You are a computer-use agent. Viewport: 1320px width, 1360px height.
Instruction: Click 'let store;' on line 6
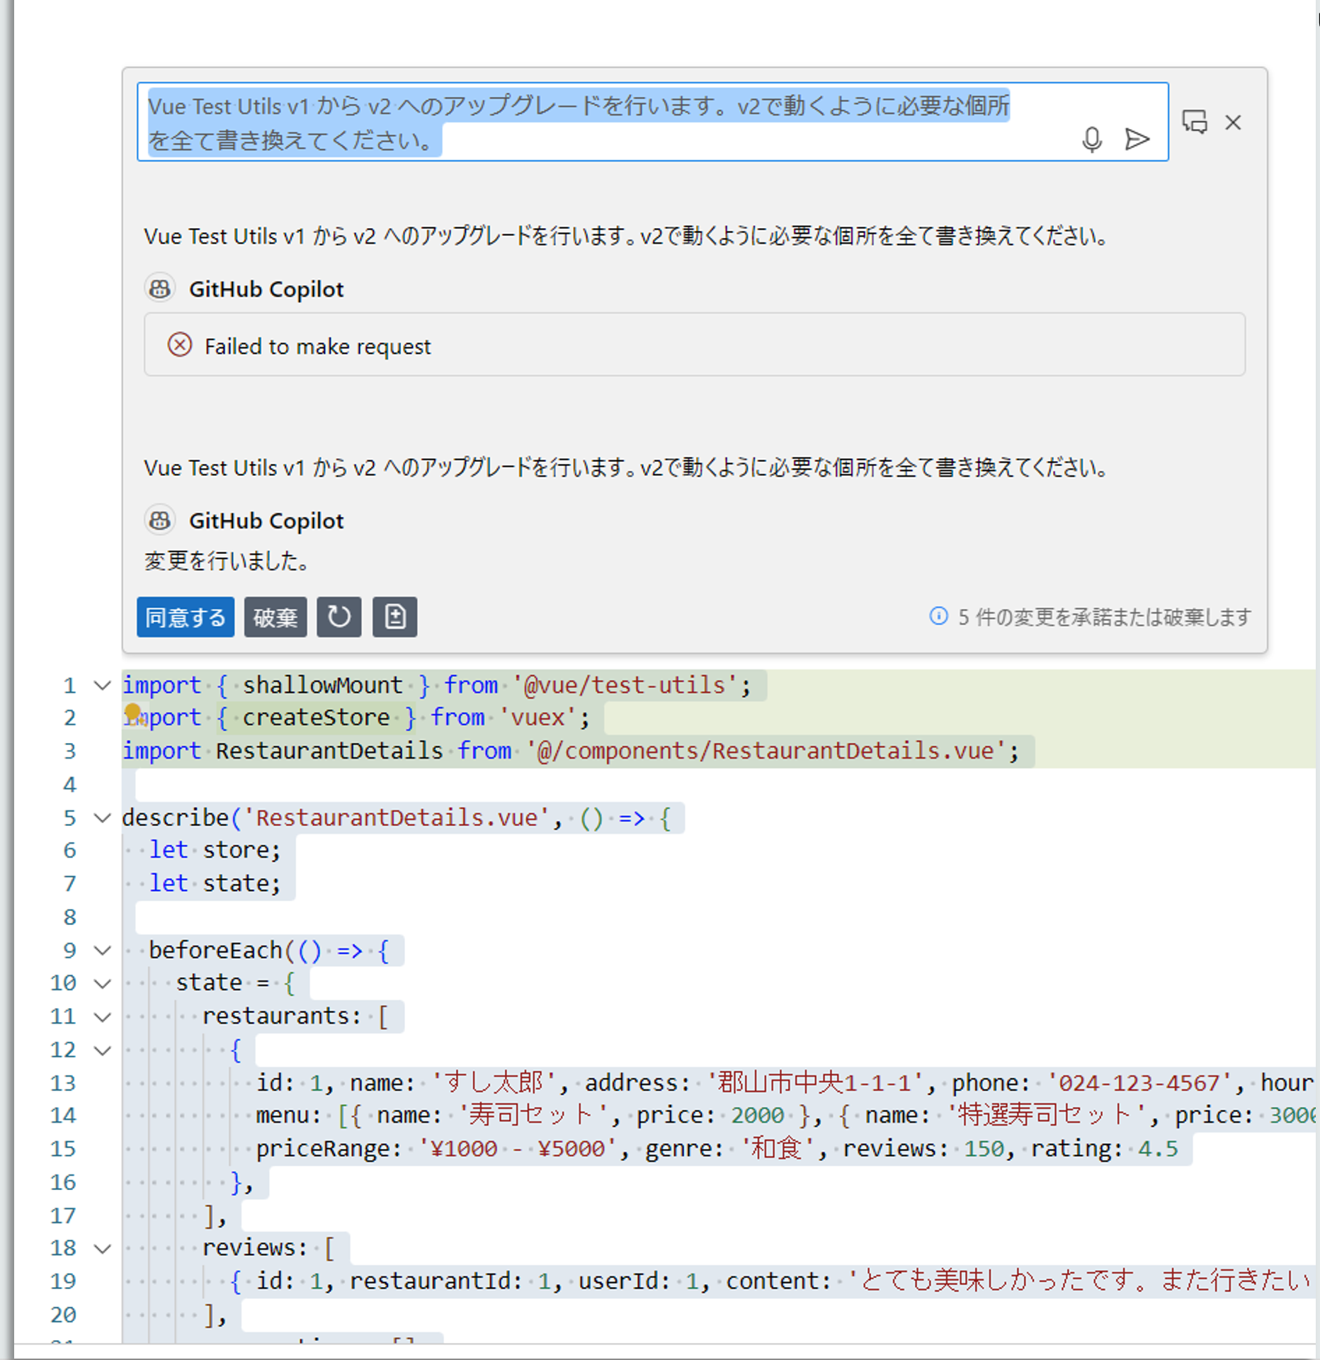pos(215,850)
